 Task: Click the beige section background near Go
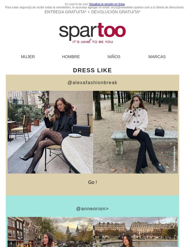pos(47,184)
